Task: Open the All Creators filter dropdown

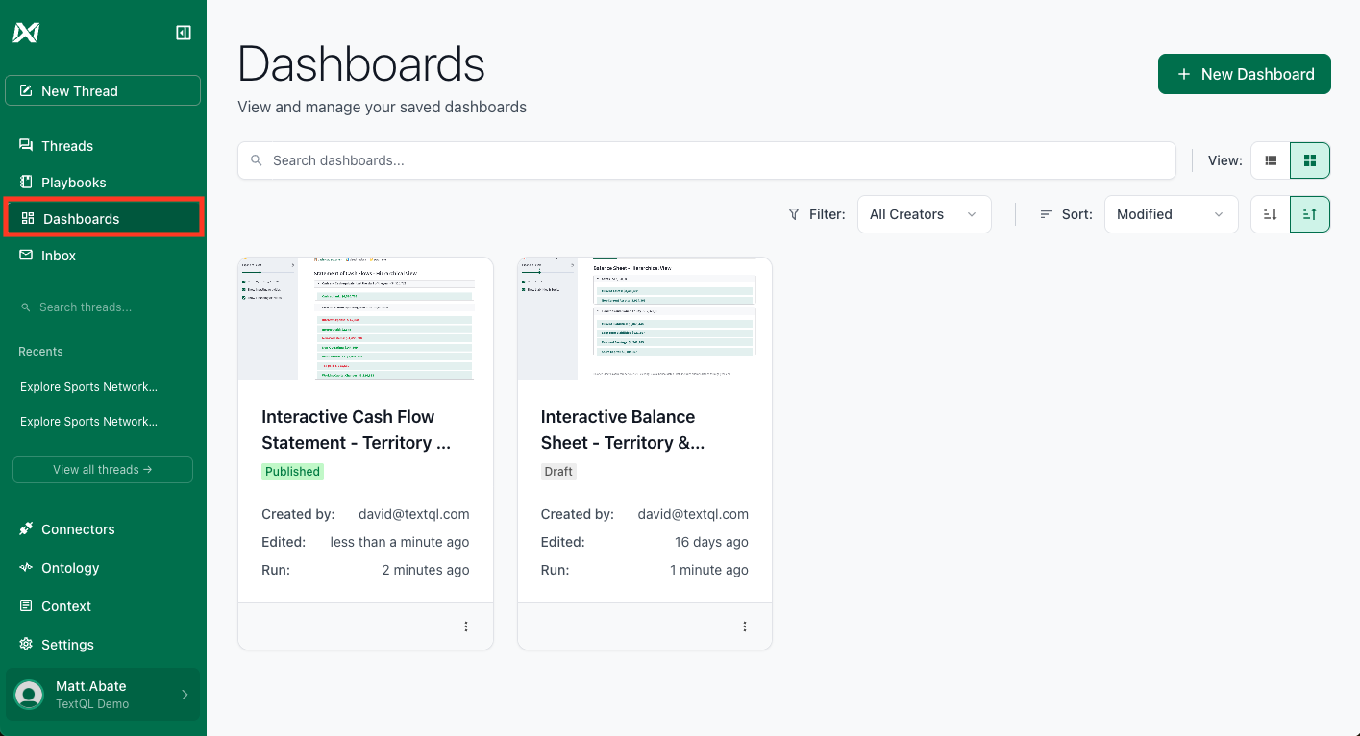Action: pos(923,213)
